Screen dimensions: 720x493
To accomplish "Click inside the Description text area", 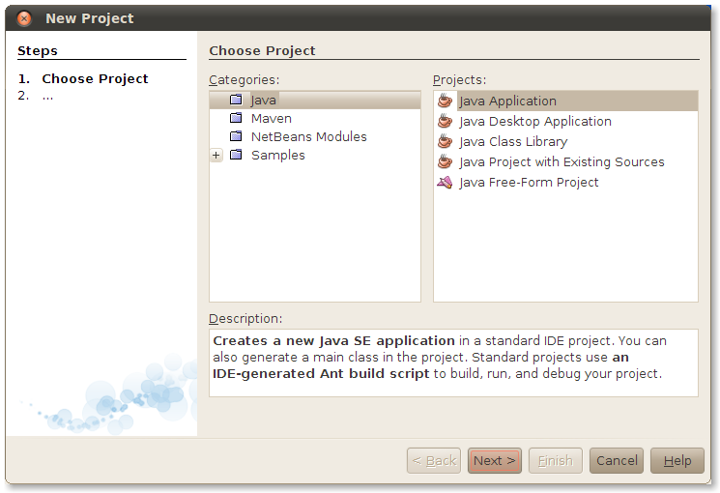I will pos(453,362).
